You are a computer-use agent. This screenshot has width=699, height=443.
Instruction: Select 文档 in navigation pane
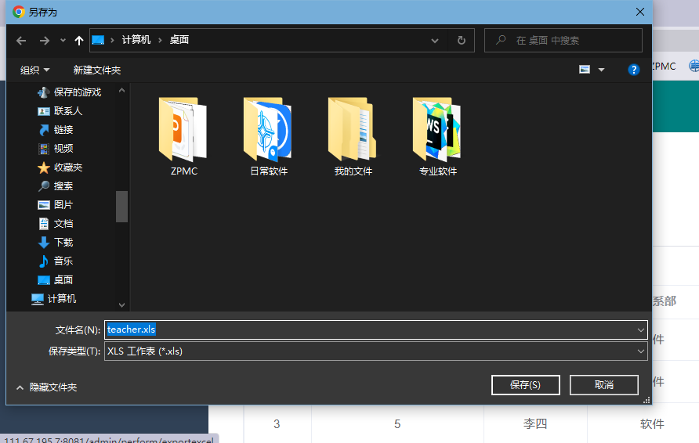56,224
